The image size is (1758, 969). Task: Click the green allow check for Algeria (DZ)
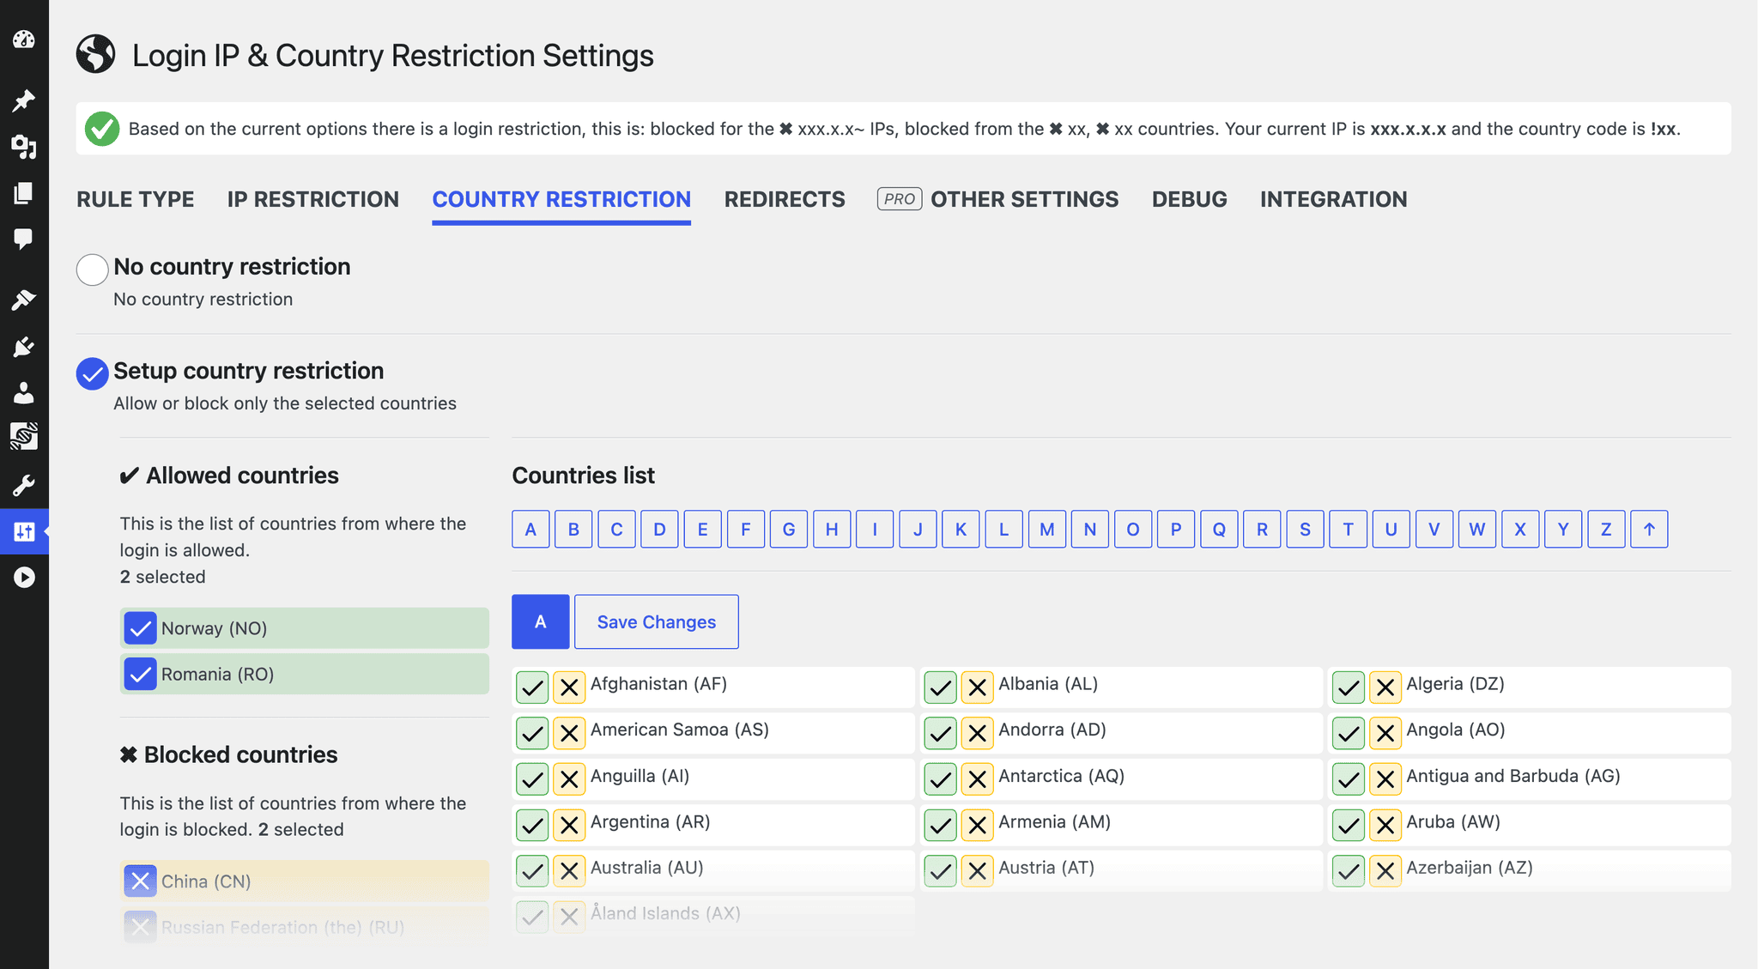coord(1349,687)
